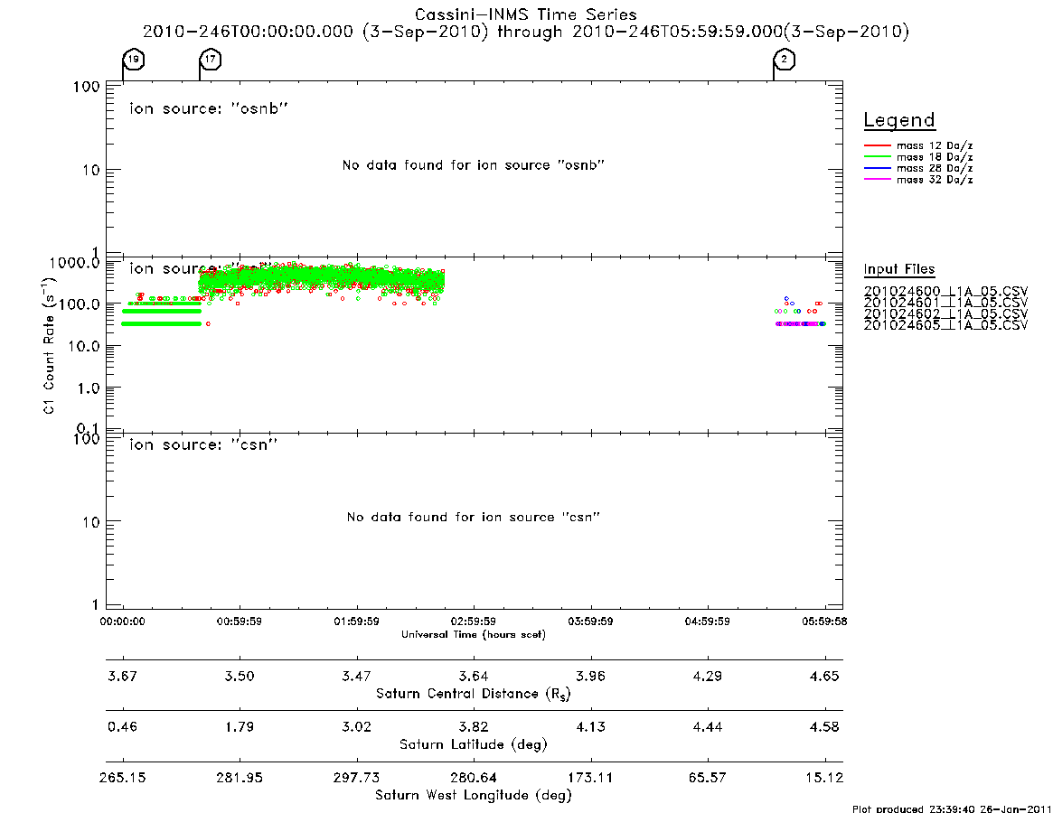
Task: Click the west longitude value 15.12
Action: [x=824, y=778]
